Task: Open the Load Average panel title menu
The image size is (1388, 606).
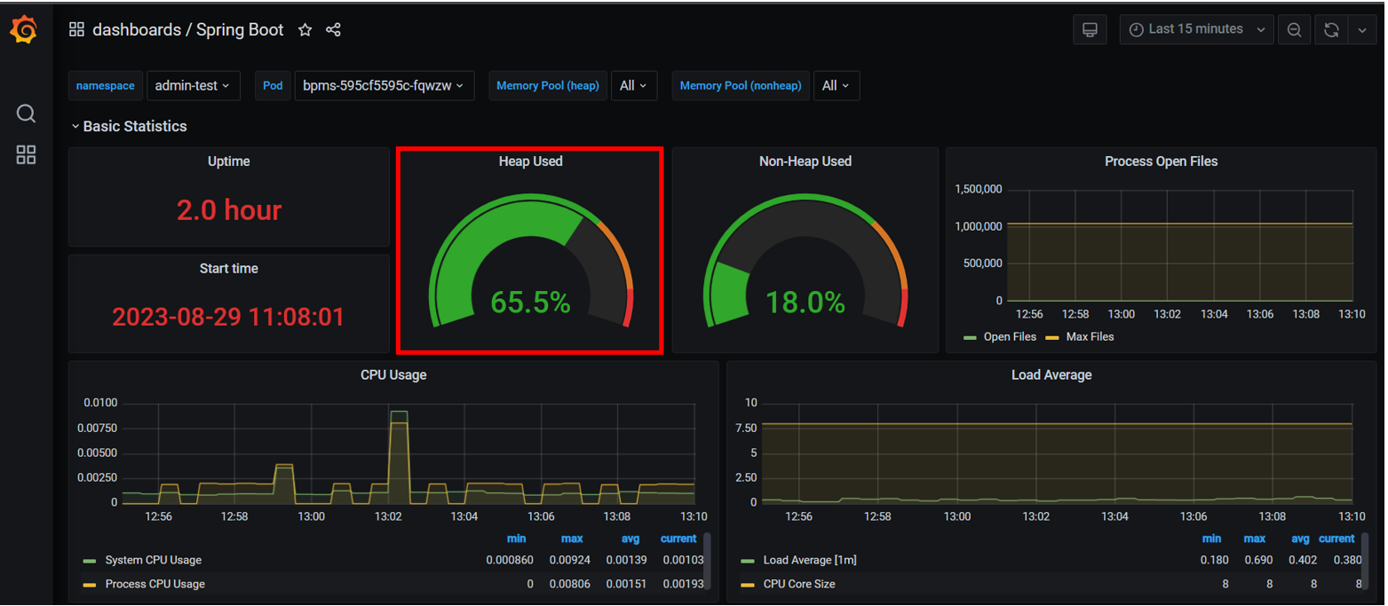Action: coord(1051,375)
